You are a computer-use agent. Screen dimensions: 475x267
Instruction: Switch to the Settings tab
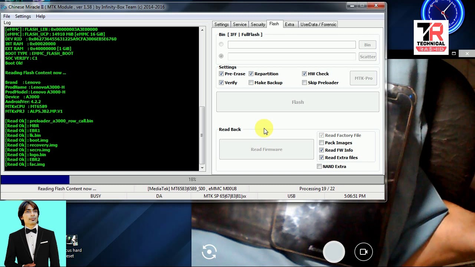click(222, 24)
